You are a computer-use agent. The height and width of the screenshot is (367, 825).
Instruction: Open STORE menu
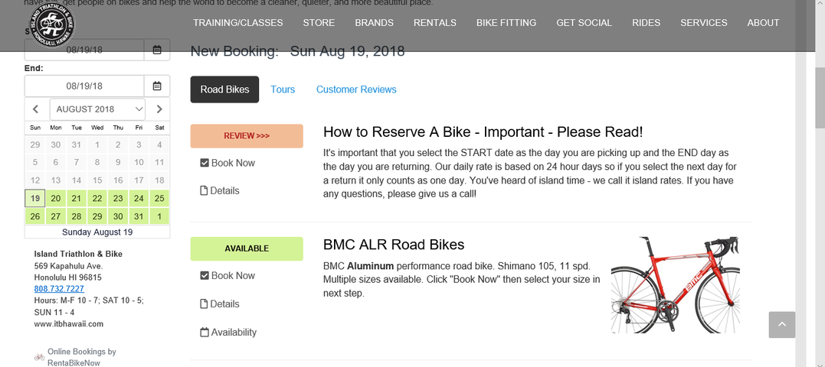click(x=319, y=23)
